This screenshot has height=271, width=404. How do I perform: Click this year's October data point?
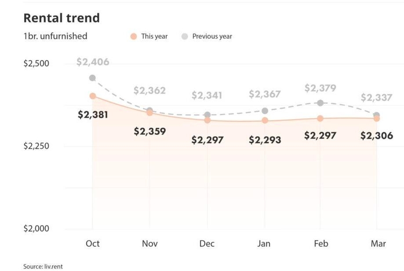click(93, 96)
